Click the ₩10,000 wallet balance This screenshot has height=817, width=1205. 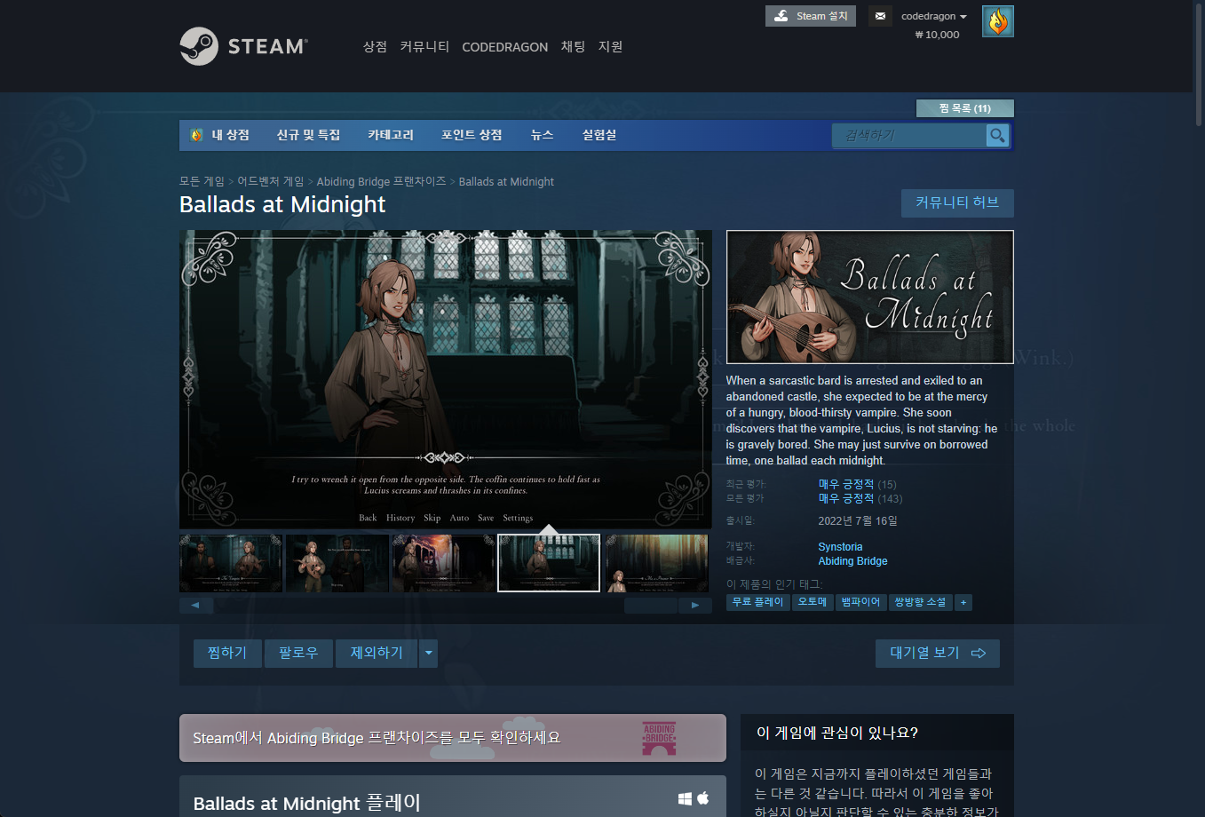coord(937,35)
